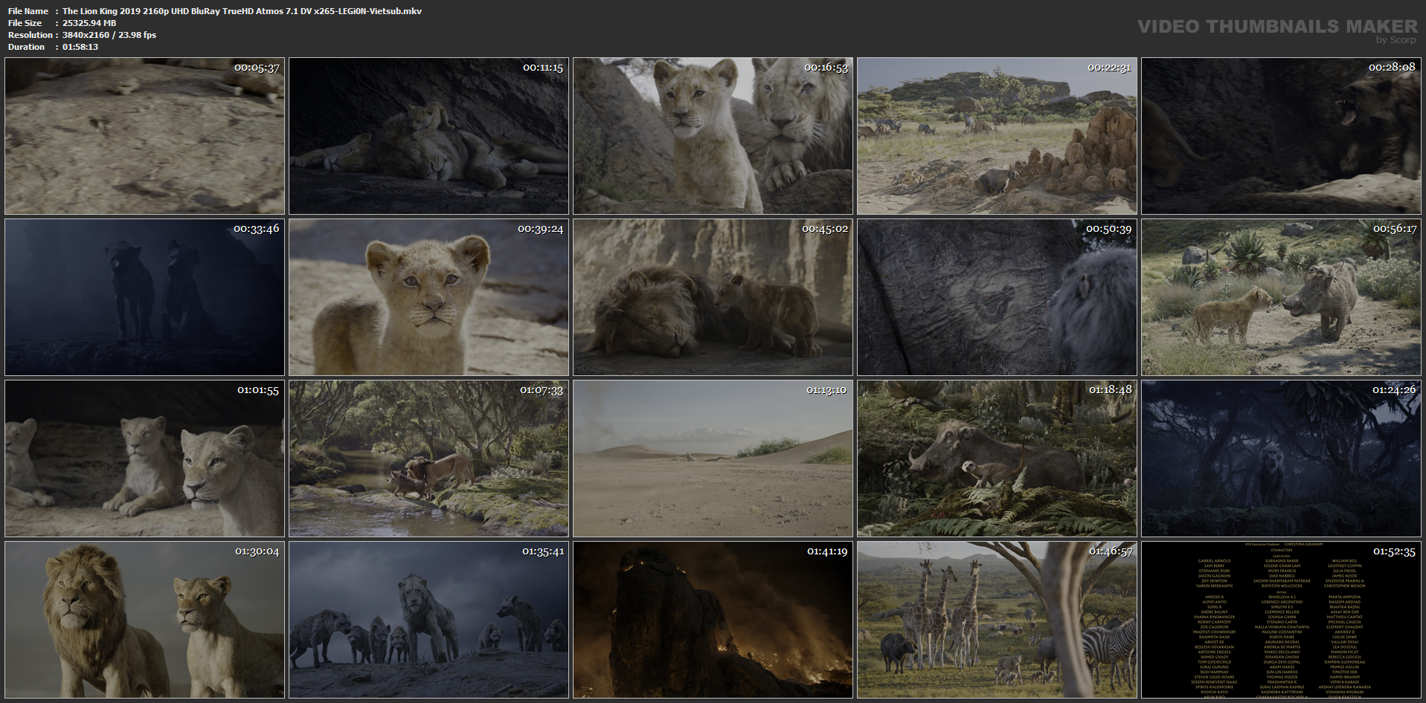Click the savanna thumbnail at 00:22:31
Viewport: 1426px width, 703px height.
[x=997, y=136]
